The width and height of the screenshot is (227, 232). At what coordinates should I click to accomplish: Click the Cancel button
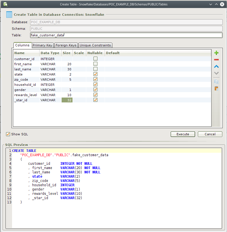point(210,134)
